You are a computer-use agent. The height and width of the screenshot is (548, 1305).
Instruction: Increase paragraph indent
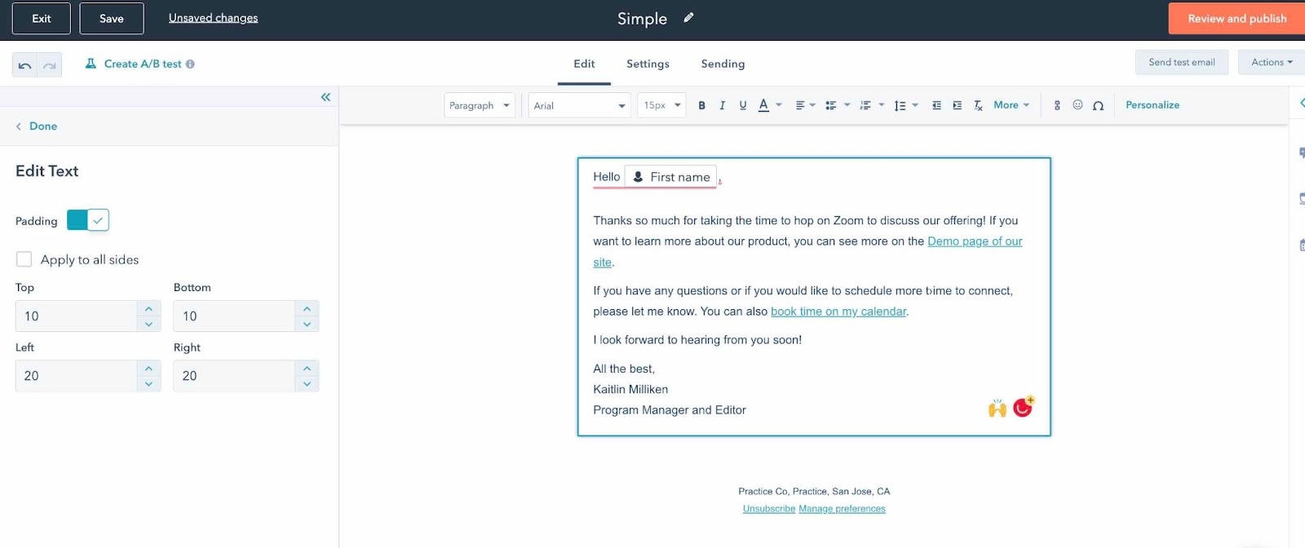point(957,105)
